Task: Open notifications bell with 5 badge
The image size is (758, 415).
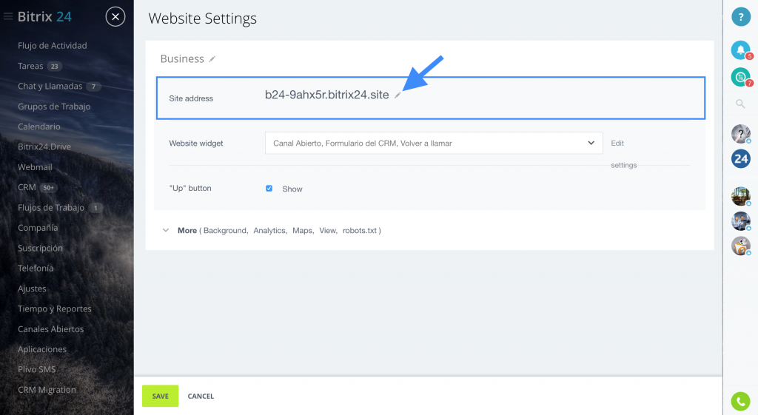Action: [x=741, y=50]
